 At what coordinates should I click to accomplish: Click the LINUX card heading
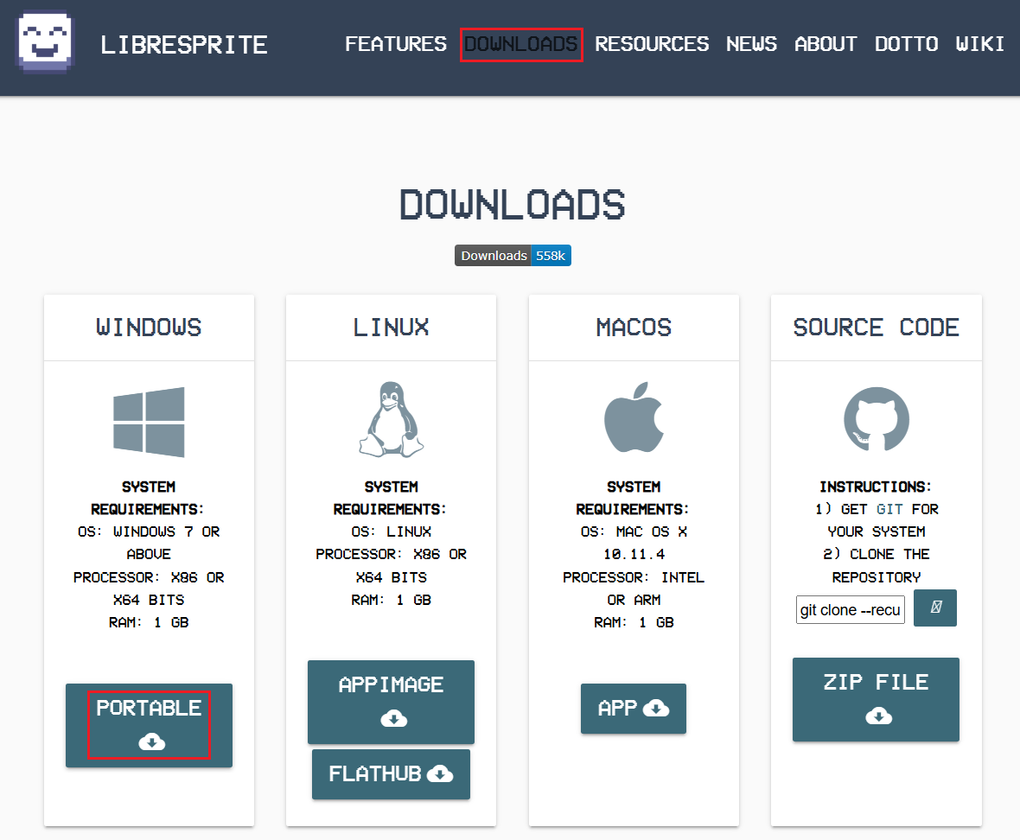pyautogui.click(x=391, y=327)
